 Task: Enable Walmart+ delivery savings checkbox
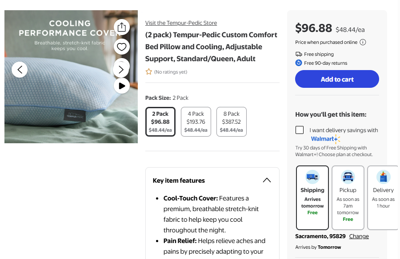300,130
